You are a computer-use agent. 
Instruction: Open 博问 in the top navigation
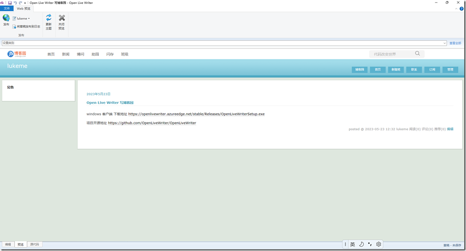click(80, 54)
